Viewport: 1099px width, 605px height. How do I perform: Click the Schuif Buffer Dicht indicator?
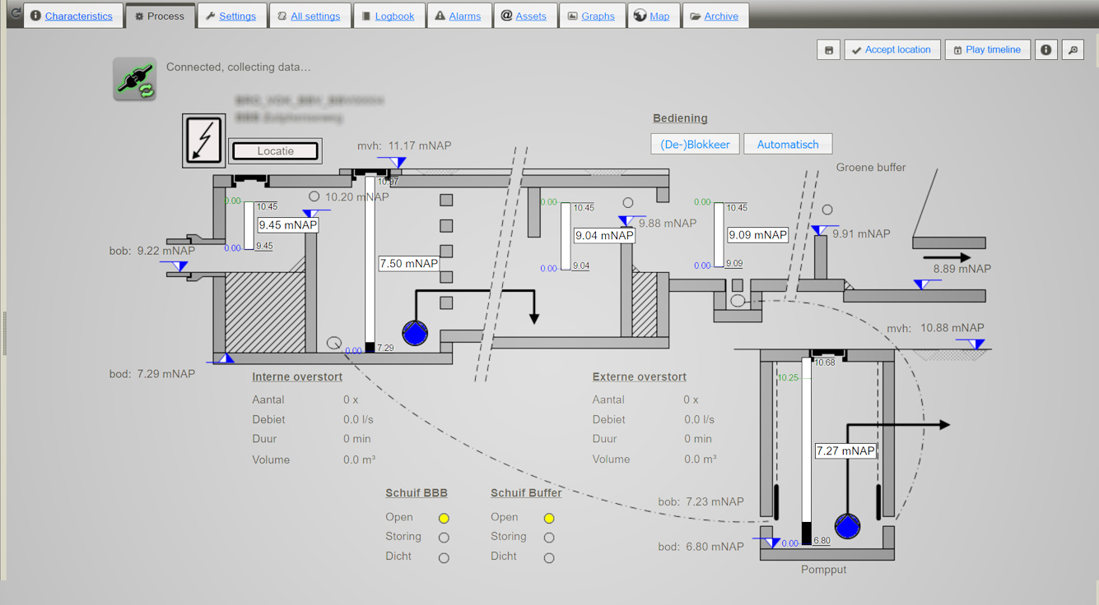(549, 557)
